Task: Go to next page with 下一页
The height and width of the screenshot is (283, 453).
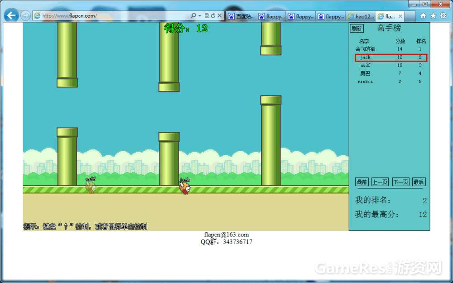Action: (x=401, y=182)
